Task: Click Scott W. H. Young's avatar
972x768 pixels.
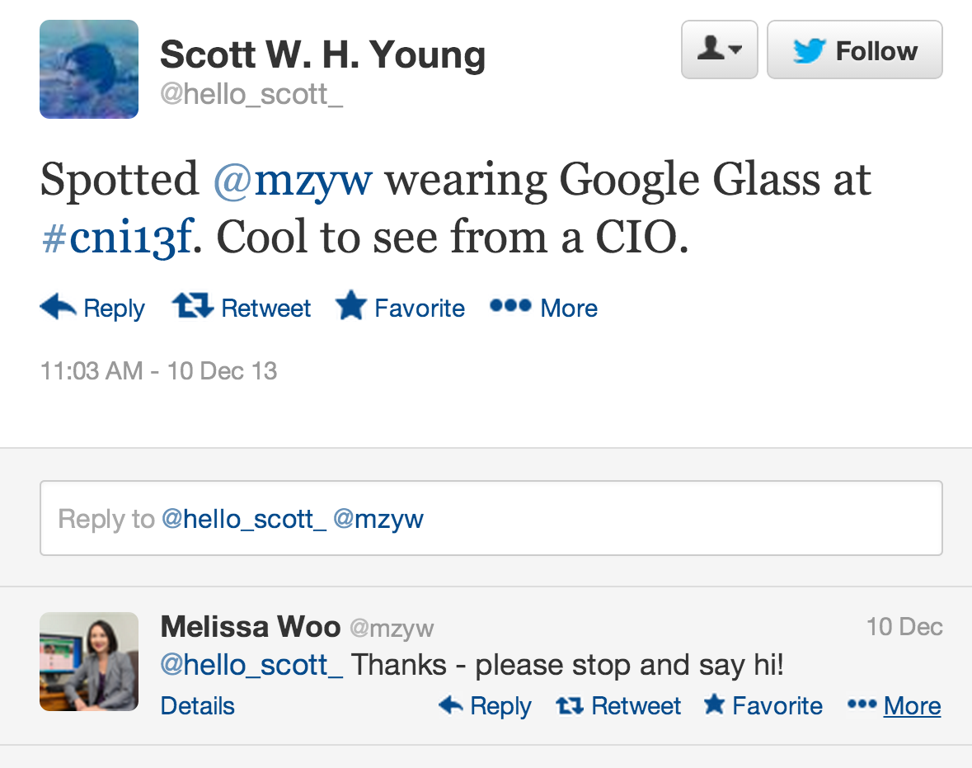Action: [x=89, y=69]
